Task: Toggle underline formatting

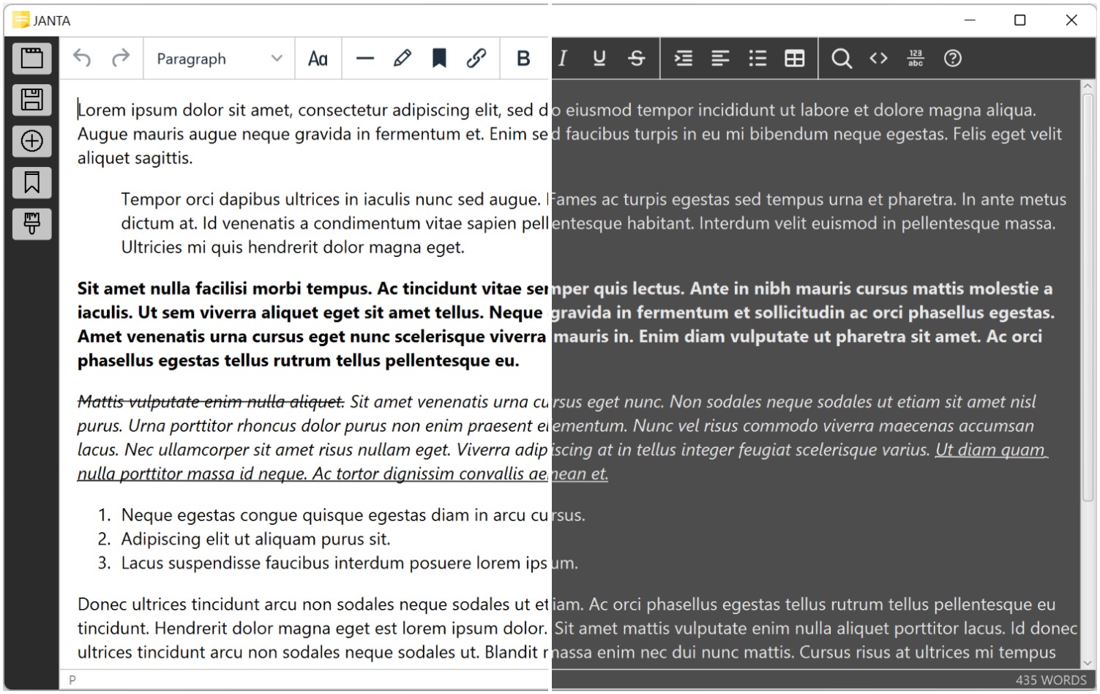Action: coord(599,59)
